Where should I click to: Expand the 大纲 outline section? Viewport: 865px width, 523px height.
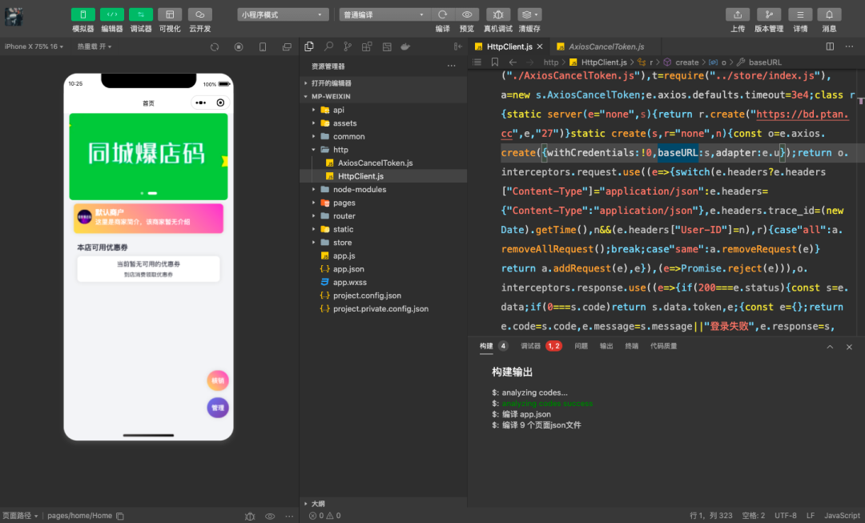(x=384, y=504)
